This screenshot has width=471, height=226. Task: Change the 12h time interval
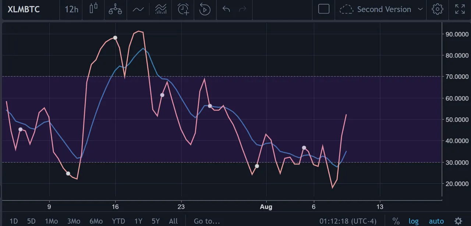[72, 9]
